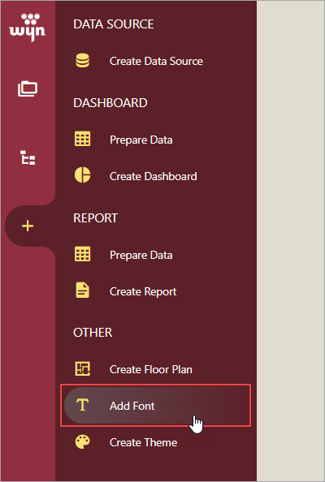Viewport: 325px width, 482px height.
Task: Click the DASHBOARD section heading
Action: (110, 103)
